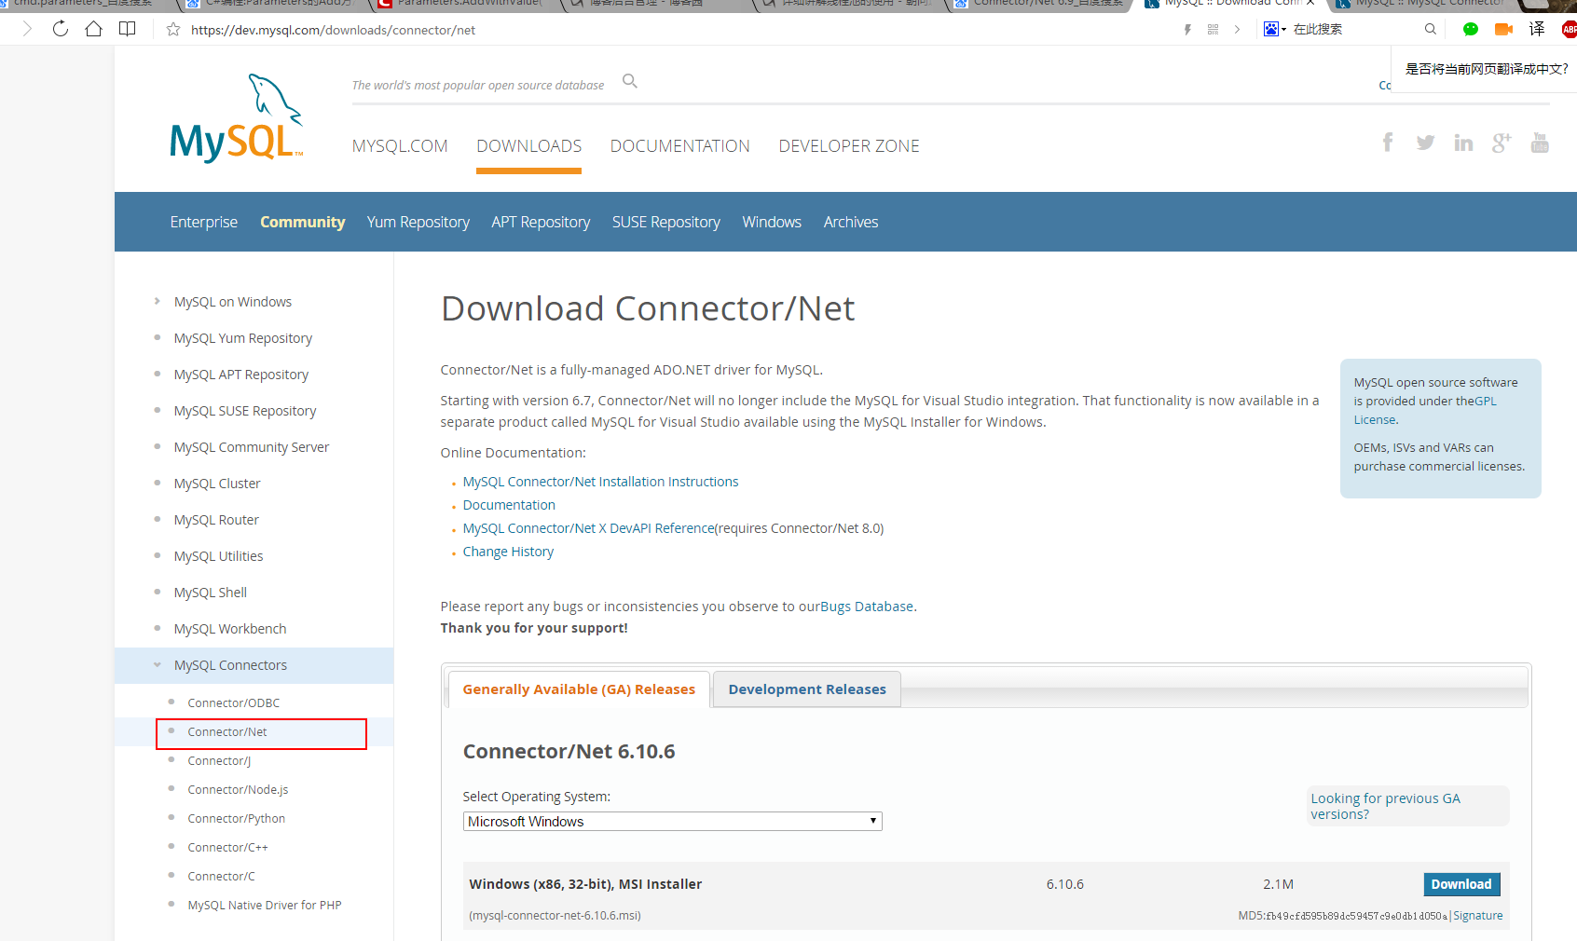Visit MySQL's Twitter icon
This screenshot has height=941, width=1577.
click(x=1425, y=143)
